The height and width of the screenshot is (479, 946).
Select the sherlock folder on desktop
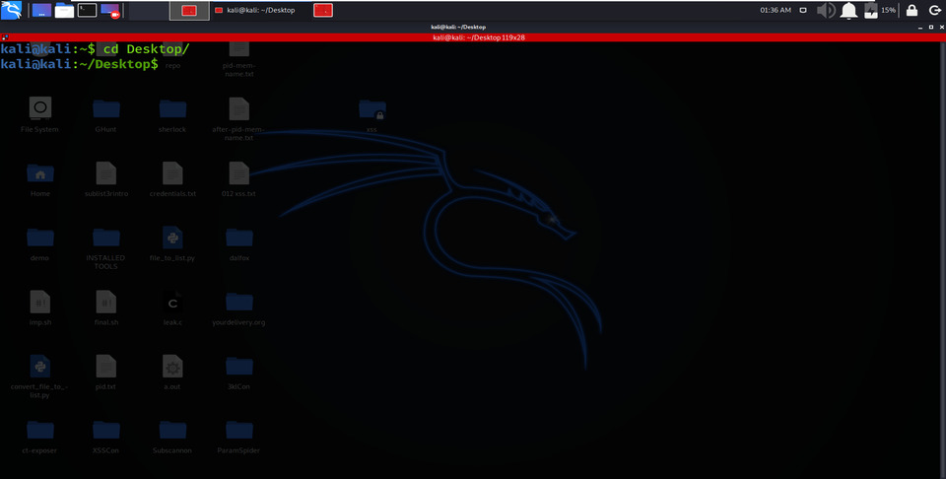[x=172, y=114]
